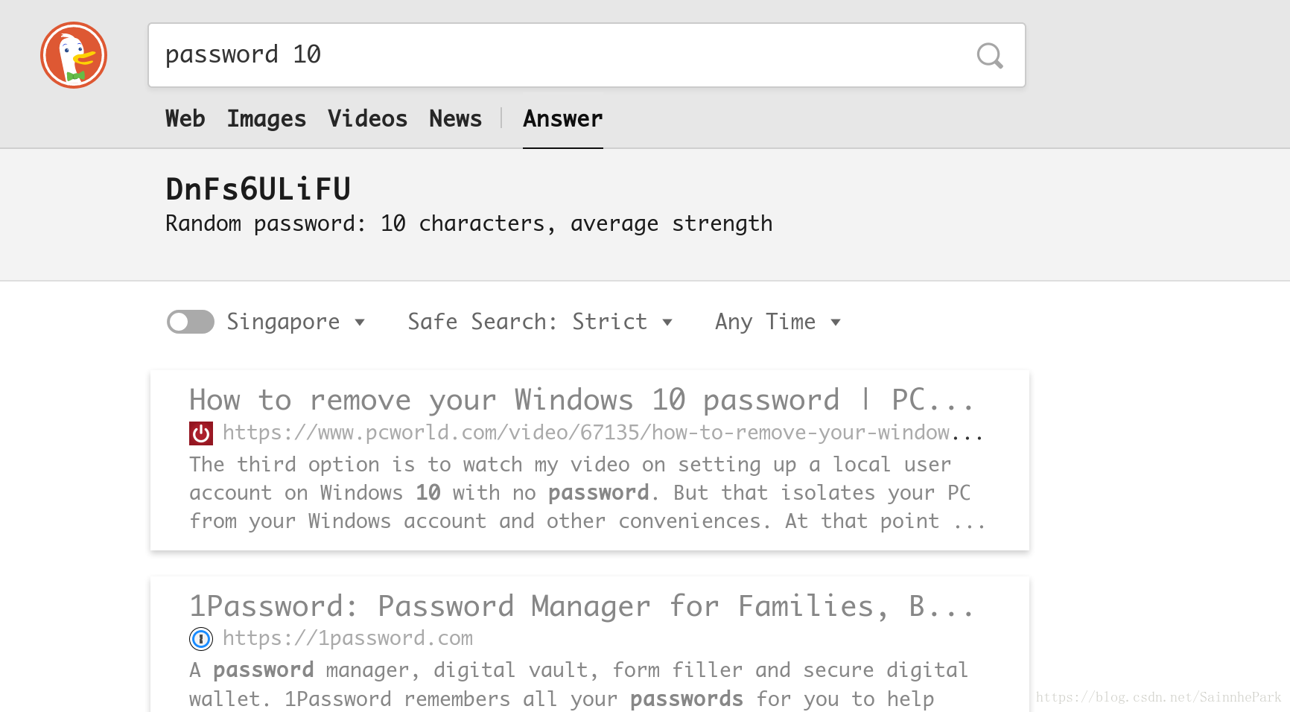Click the DuckDuckGo duck logo
1290x712 pixels.
[74, 55]
